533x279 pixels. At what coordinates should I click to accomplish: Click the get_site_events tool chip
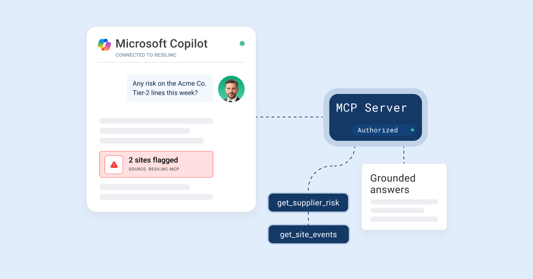pyautogui.click(x=308, y=235)
